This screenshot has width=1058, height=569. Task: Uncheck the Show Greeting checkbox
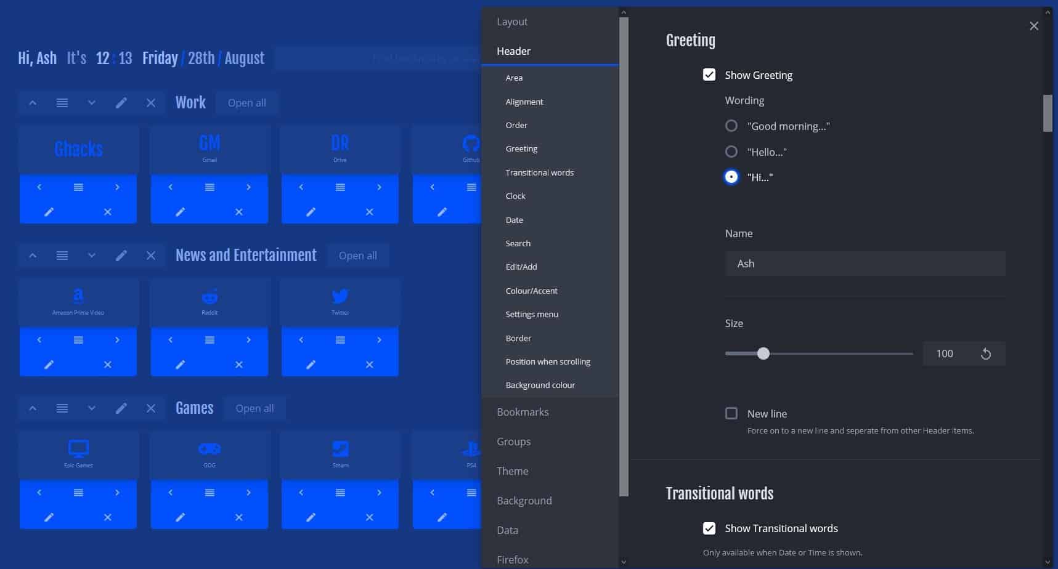[709, 75]
